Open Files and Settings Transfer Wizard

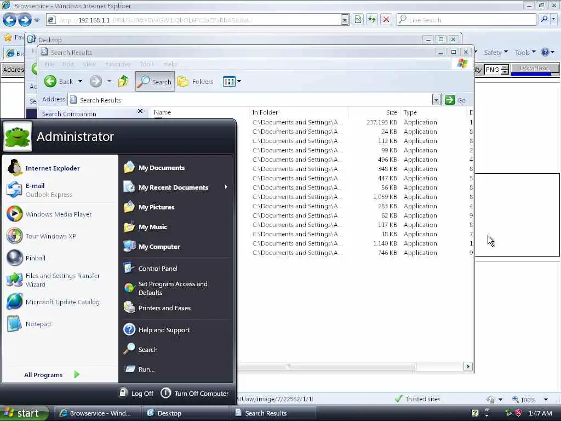(53, 280)
